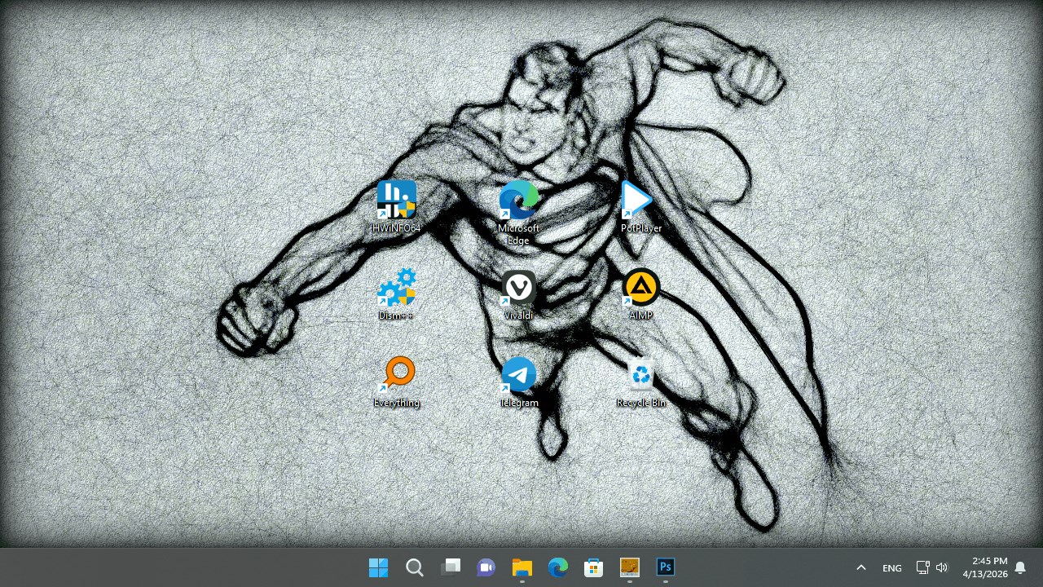The width and height of the screenshot is (1043, 587).
Task: Open the Windows Start menu
Action: [x=378, y=567]
